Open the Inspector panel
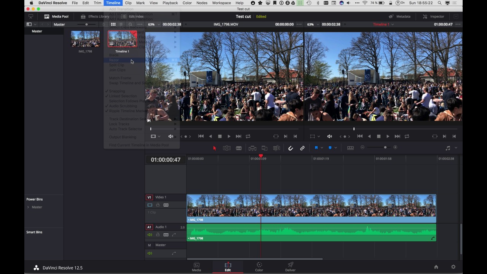487x274 pixels. point(433,16)
